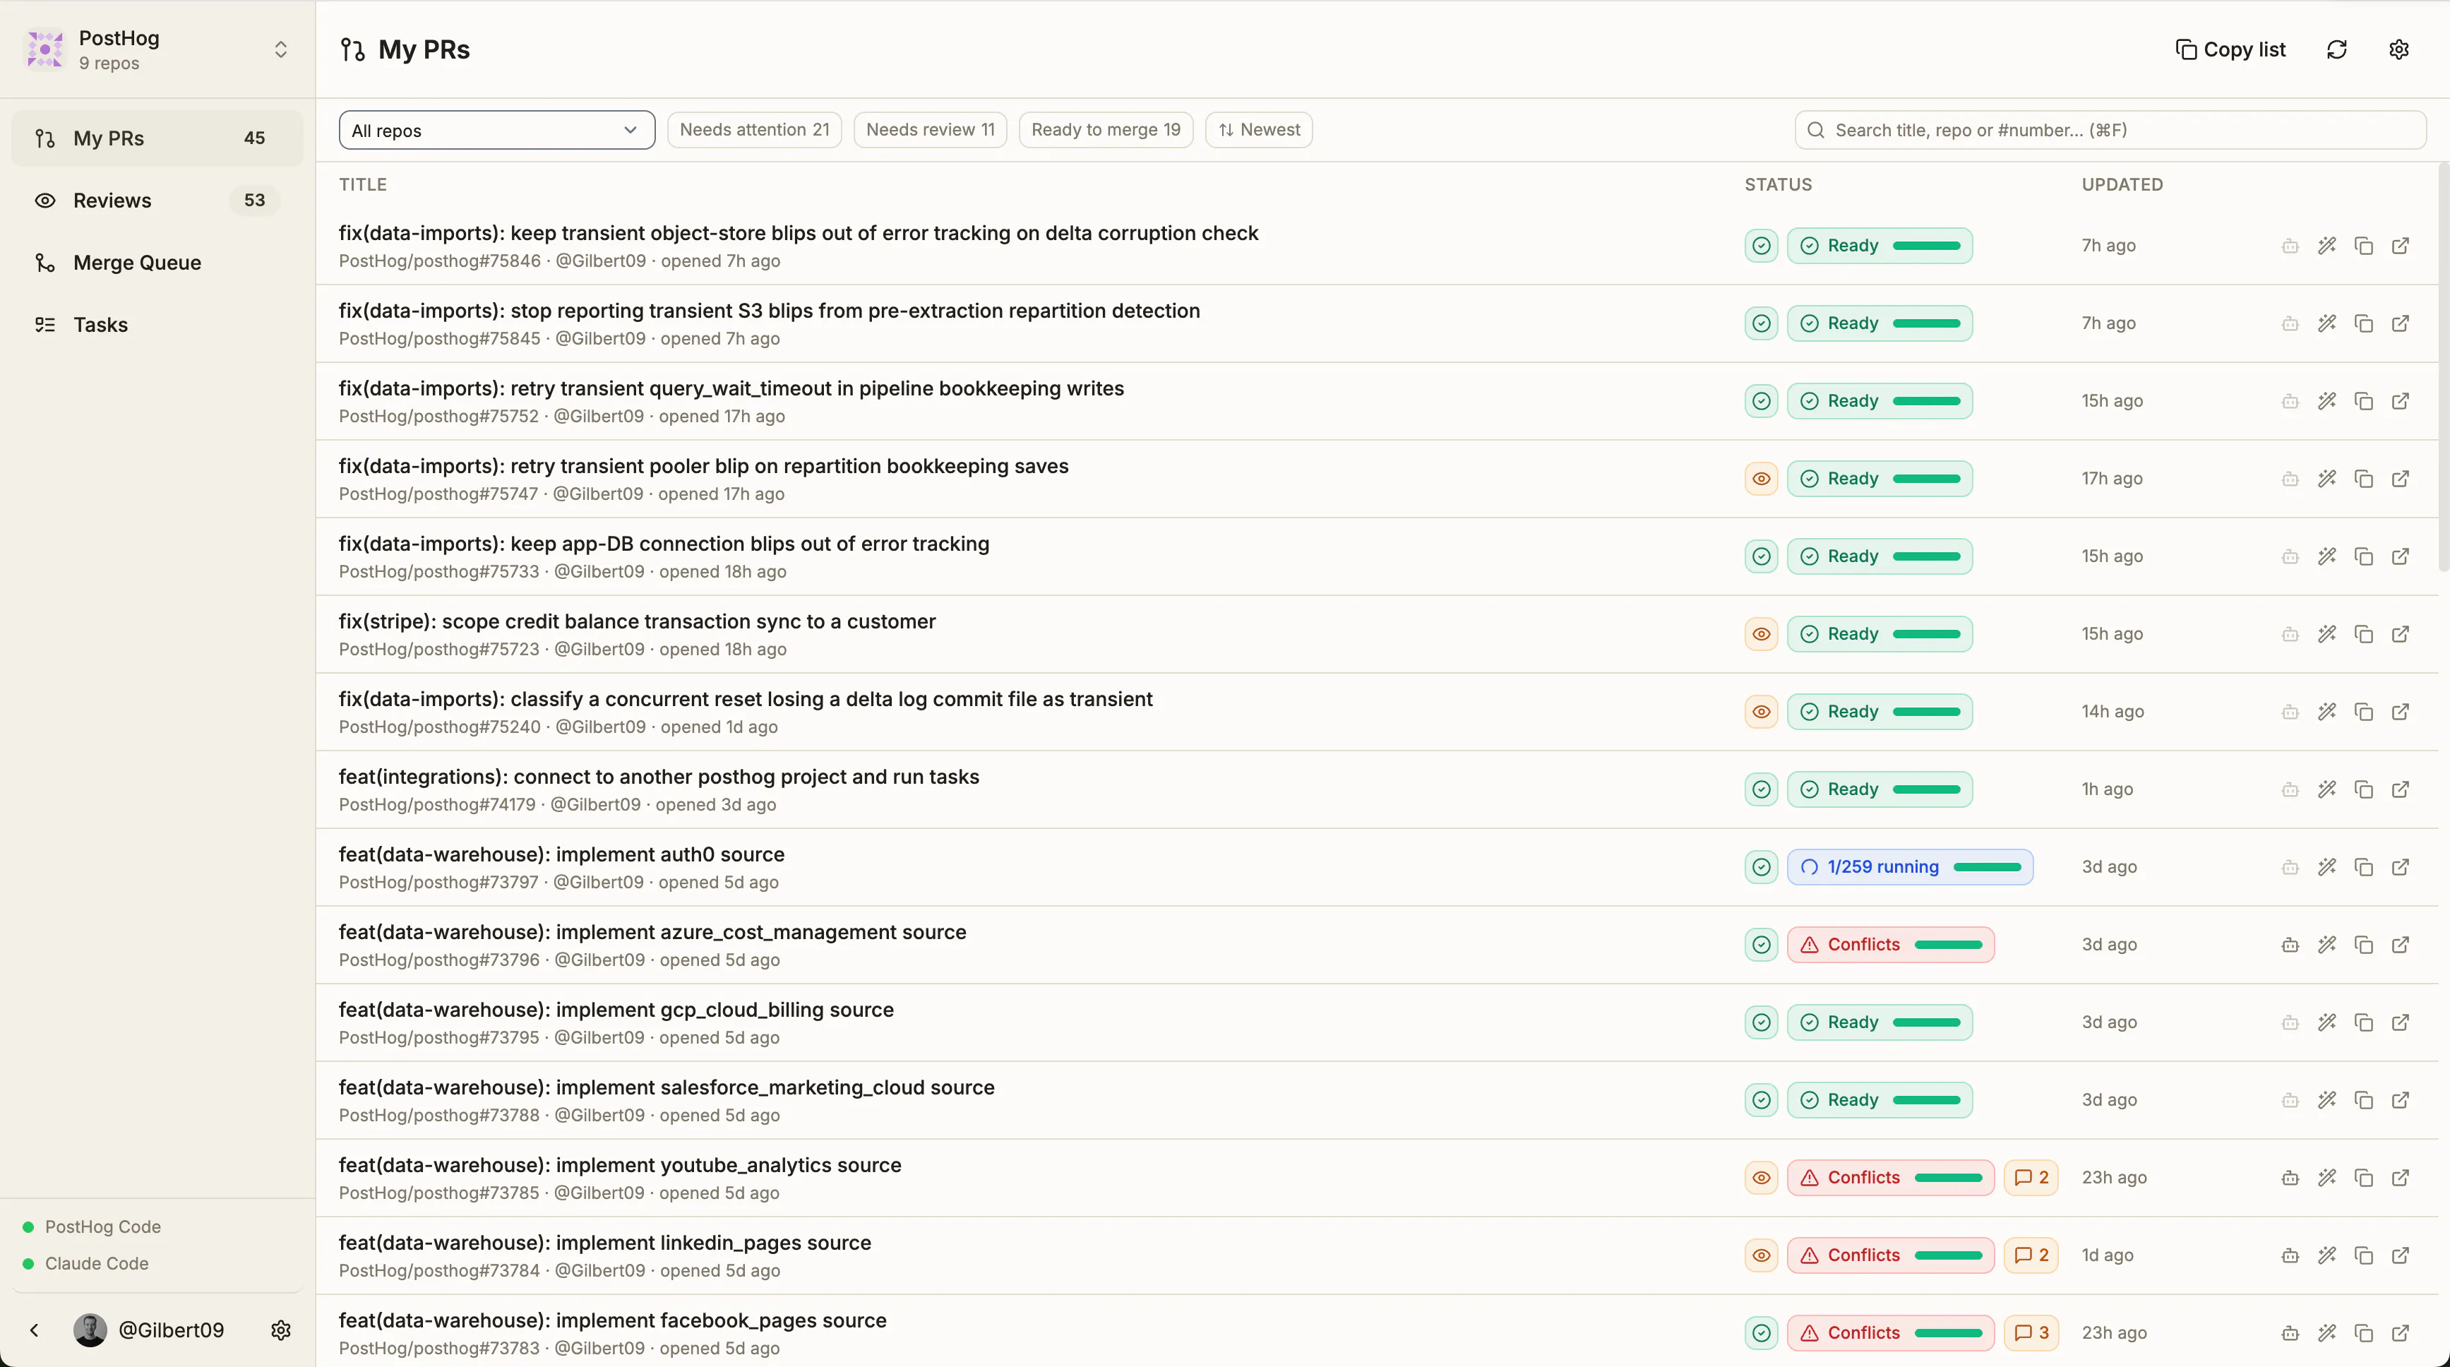The width and height of the screenshot is (2450, 1367).
Task: Copy PR #75752 using the copy icon
Action: point(2363,400)
